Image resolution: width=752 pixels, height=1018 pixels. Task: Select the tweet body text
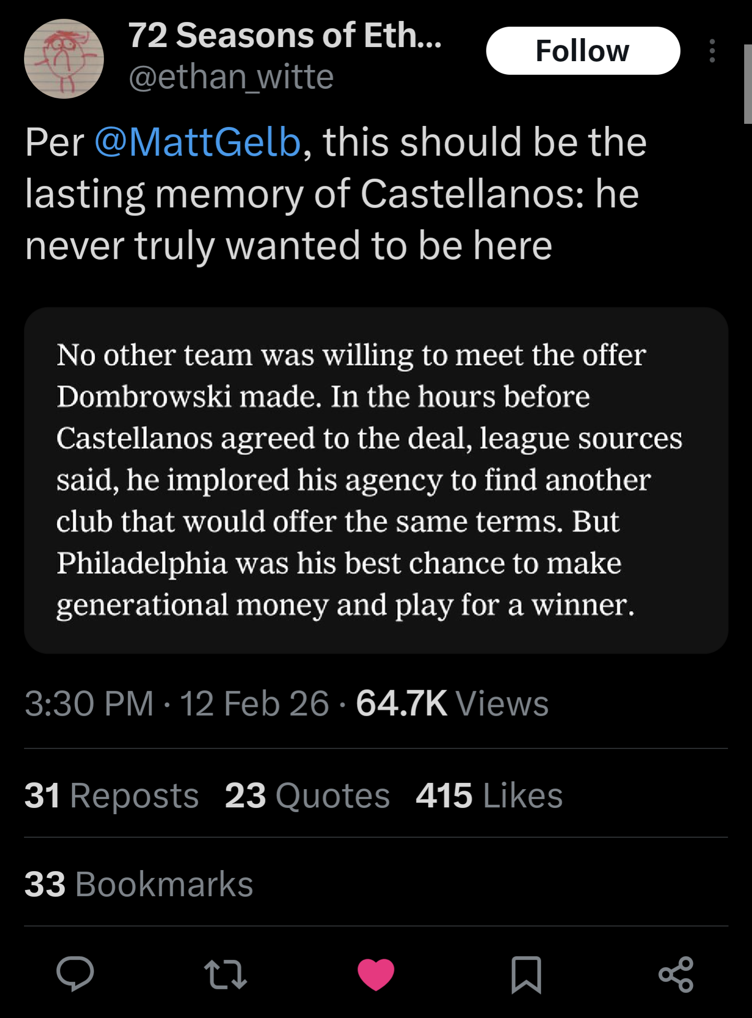point(335,193)
